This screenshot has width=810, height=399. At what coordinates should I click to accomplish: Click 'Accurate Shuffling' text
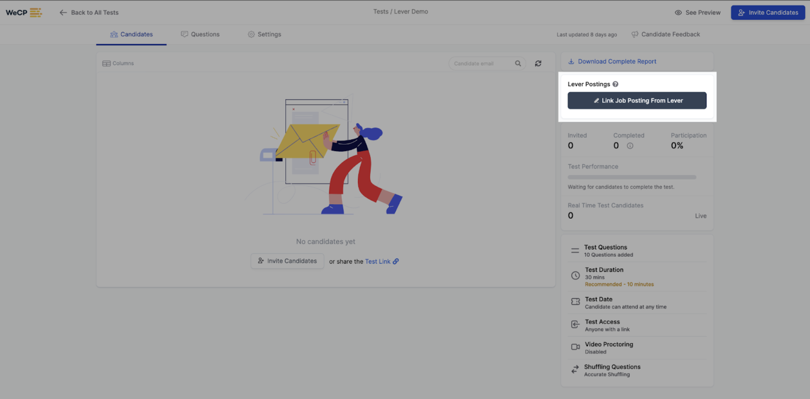click(x=607, y=374)
